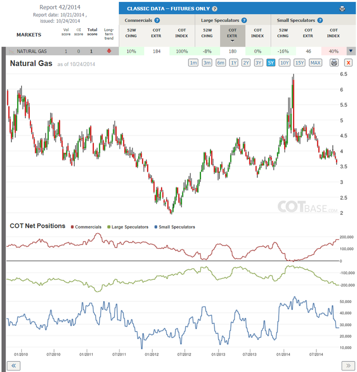
Task: Click the Natural Gas chart title
Action: click(x=31, y=63)
